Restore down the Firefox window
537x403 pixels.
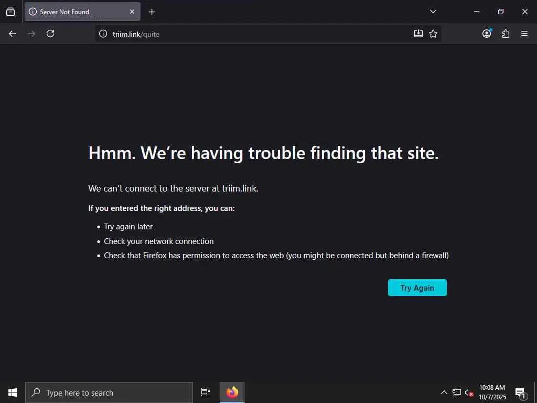[x=501, y=12]
